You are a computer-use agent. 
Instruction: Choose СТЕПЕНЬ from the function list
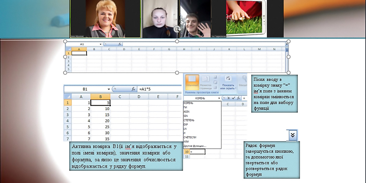tap(189, 120)
